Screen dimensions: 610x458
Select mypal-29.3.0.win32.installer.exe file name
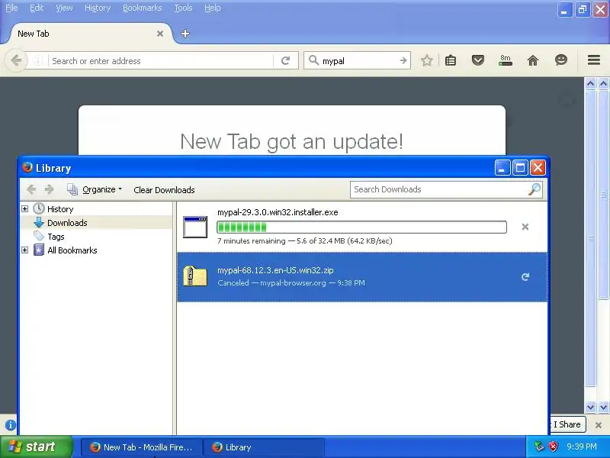click(278, 212)
